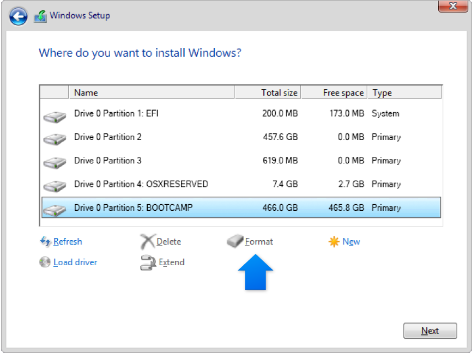The height and width of the screenshot is (354, 472).
Task: Click the drive icon beside OSXRESERVED partition
Action: [x=54, y=184]
